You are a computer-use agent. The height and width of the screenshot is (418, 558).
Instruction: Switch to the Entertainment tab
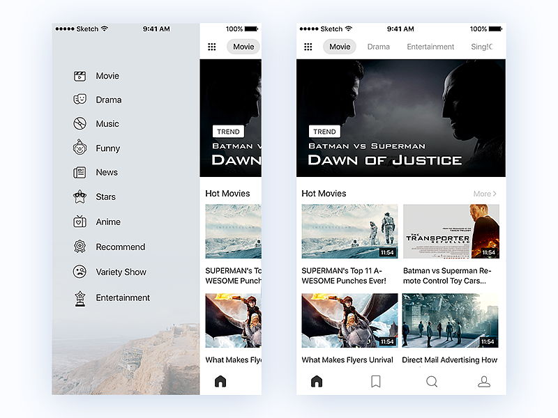coord(430,47)
